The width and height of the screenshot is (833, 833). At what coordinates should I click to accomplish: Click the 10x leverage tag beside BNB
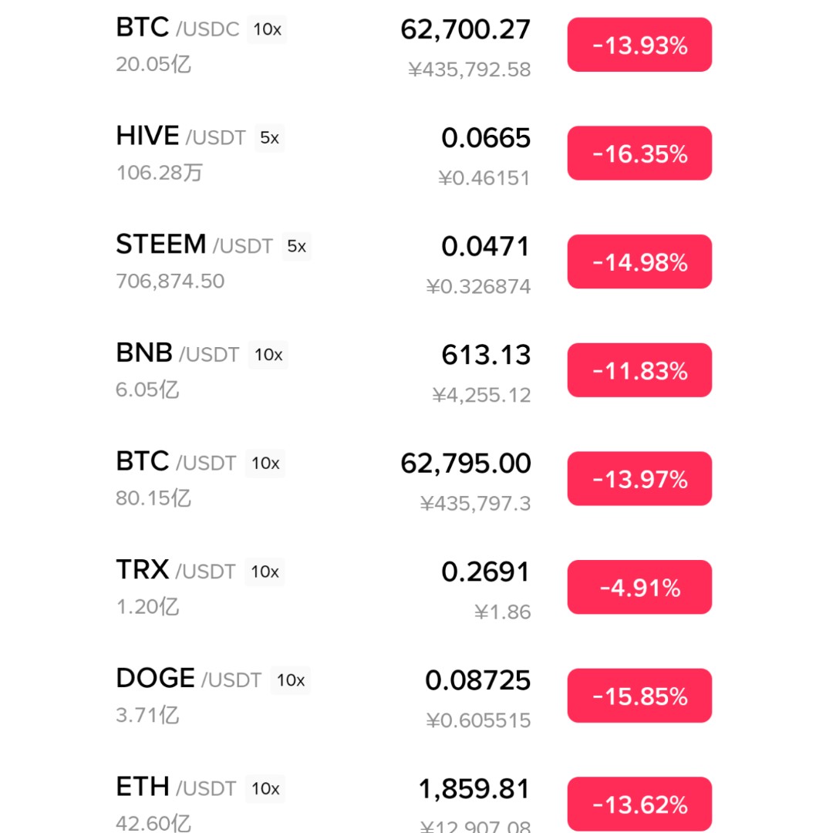tap(268, 355)
